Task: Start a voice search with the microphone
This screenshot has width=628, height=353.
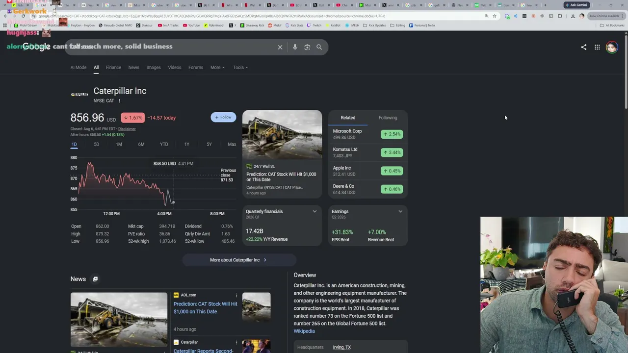Action: pyautogui.click(x=295, y=47)
